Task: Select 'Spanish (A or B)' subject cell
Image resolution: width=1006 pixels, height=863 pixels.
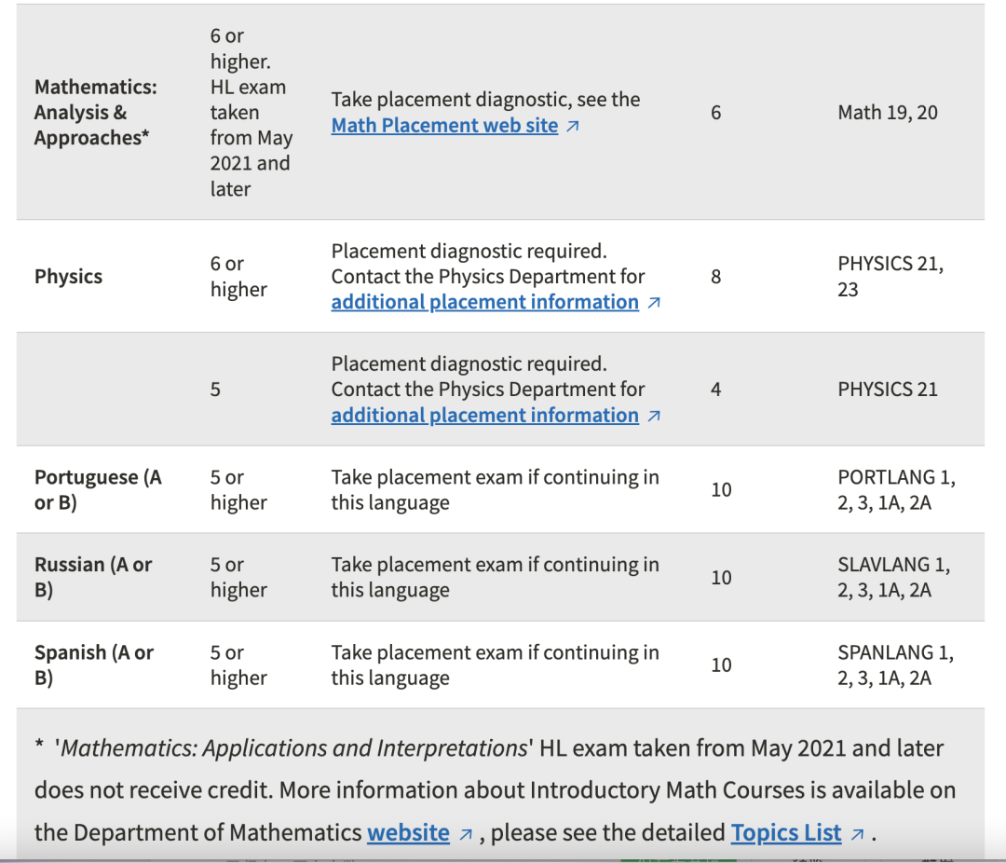Action: pyautogui.click(x=94, y=664)
